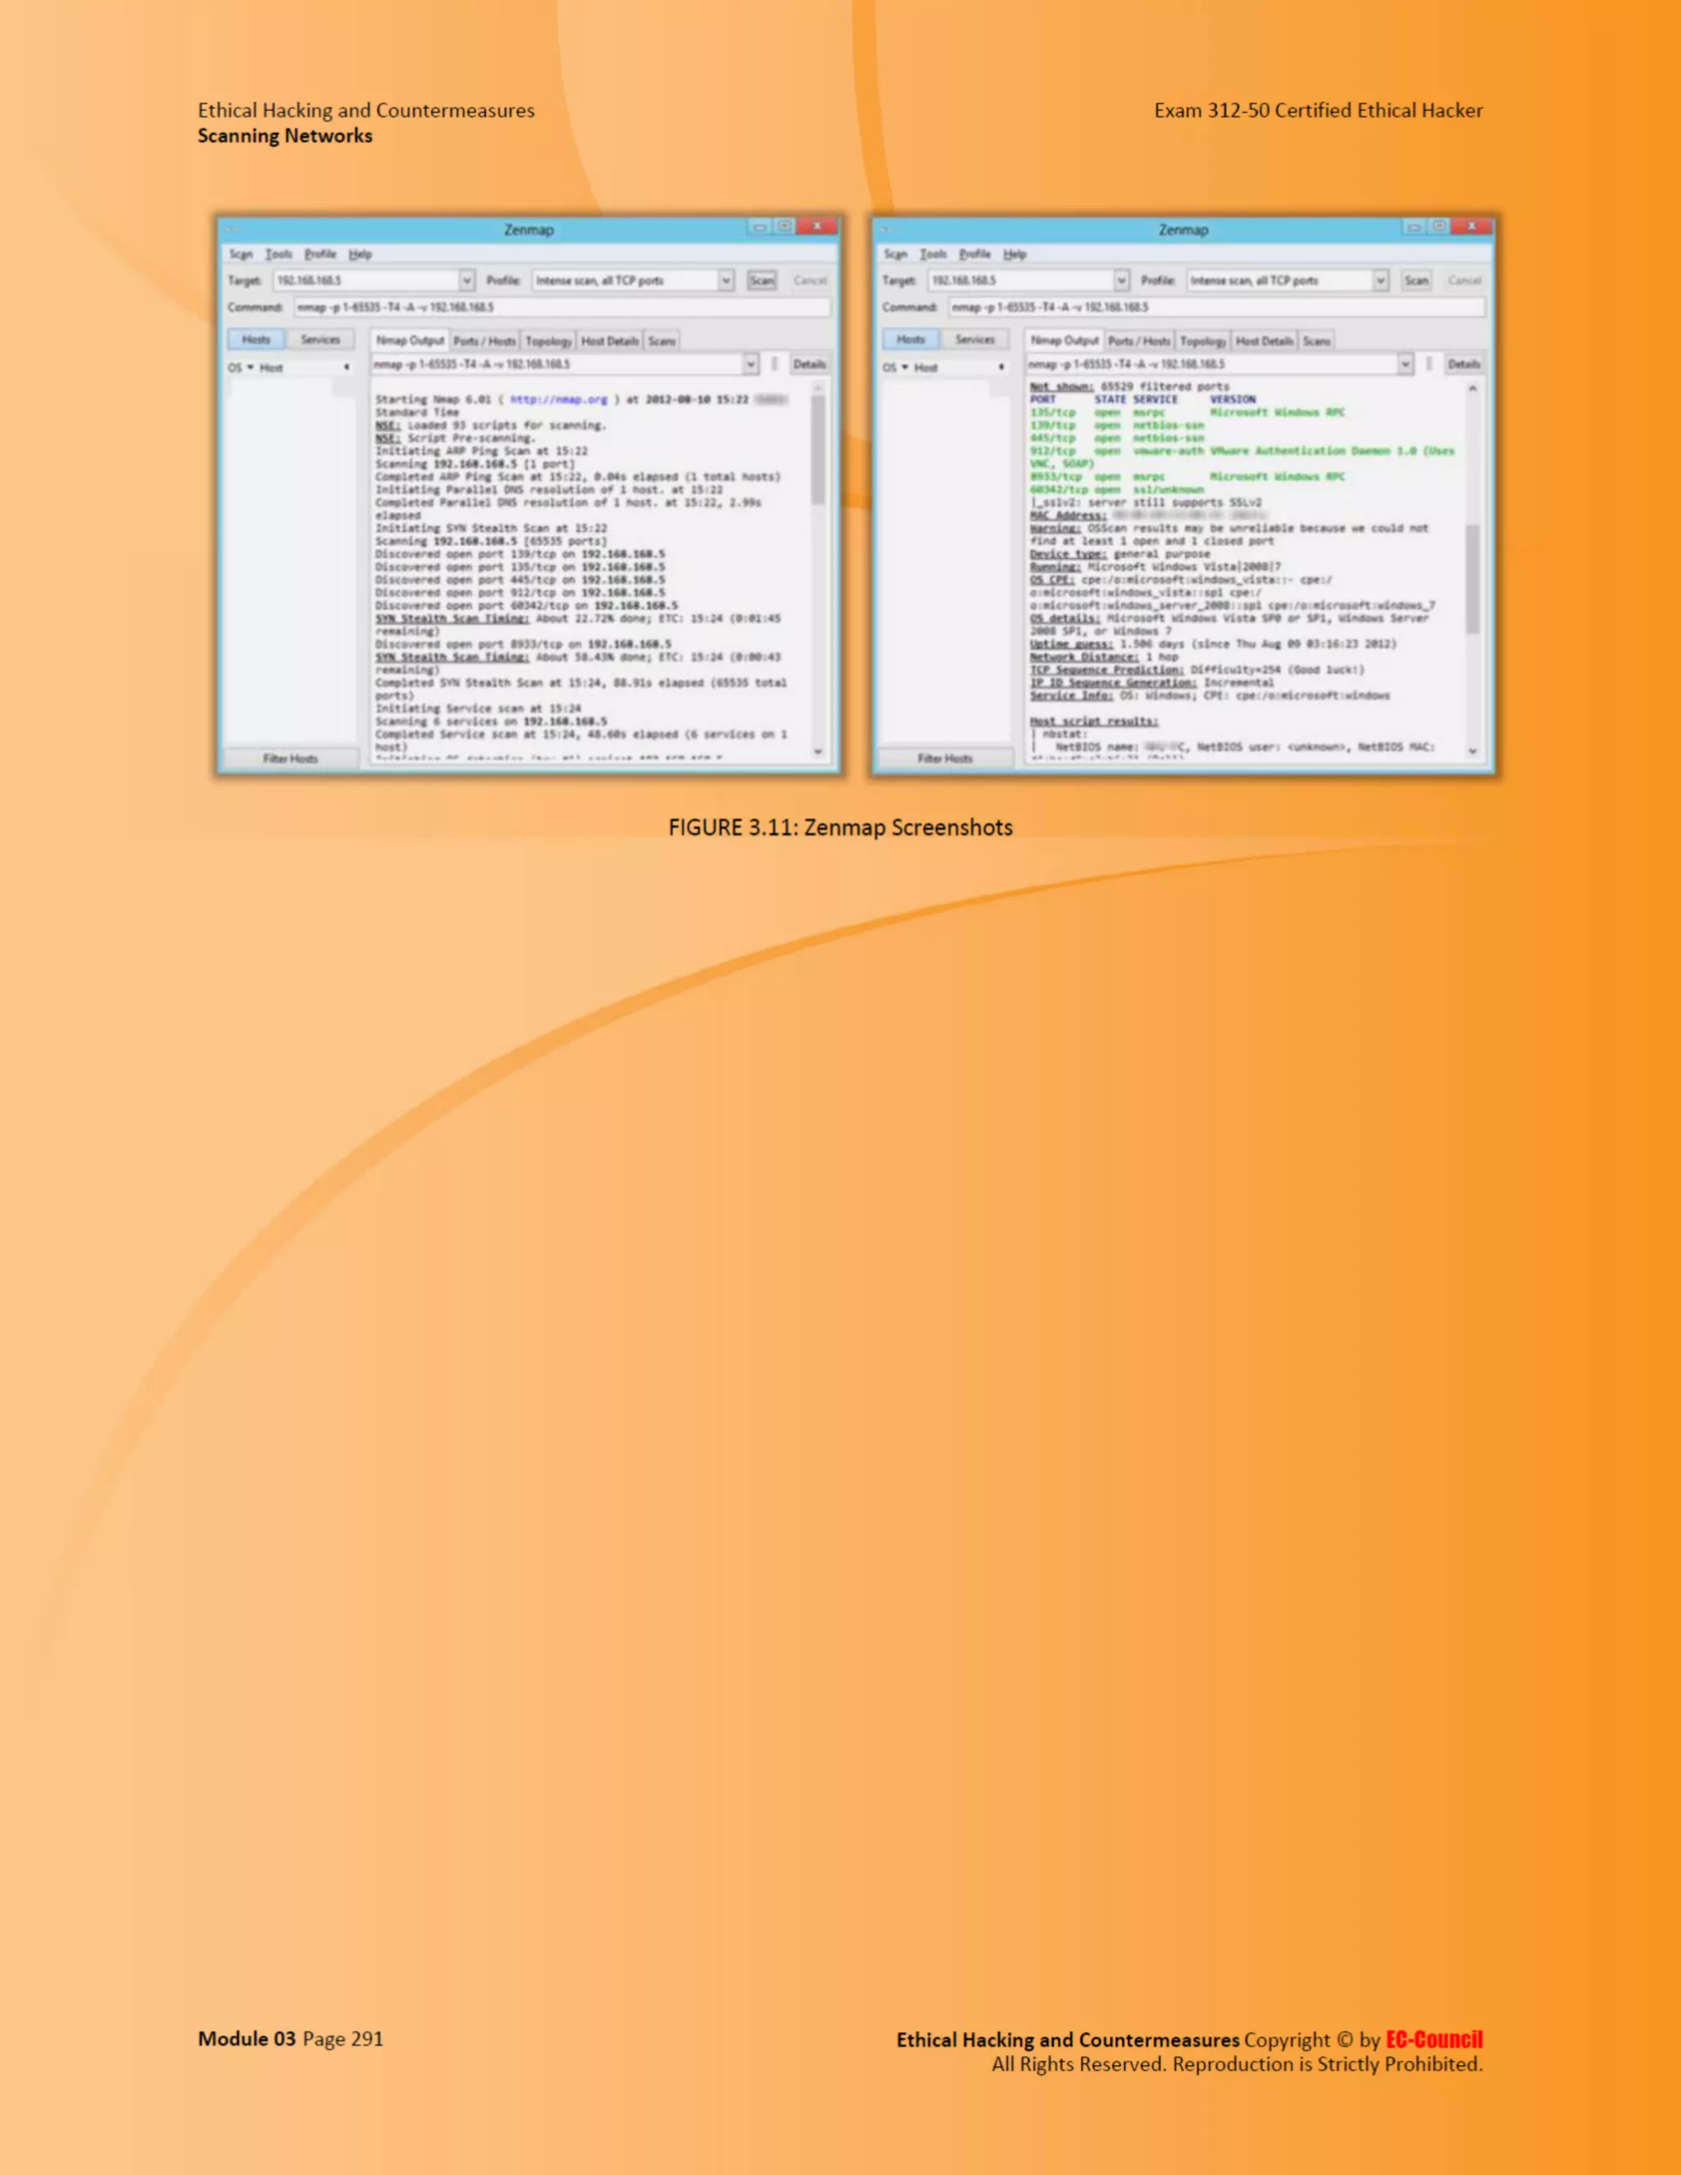Click the Details button in left window
Image resolution: width=1681 pixels, height=2175 pixels.
(809, 364)
